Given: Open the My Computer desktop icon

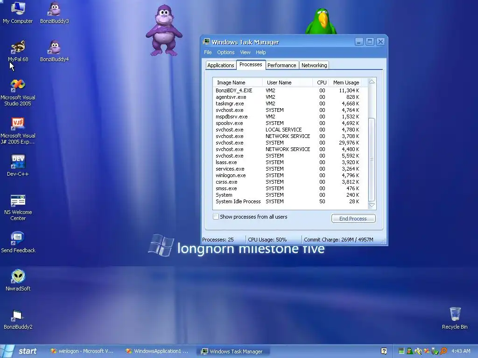Looking at the screenshot, I should click(x=18, y=12).
